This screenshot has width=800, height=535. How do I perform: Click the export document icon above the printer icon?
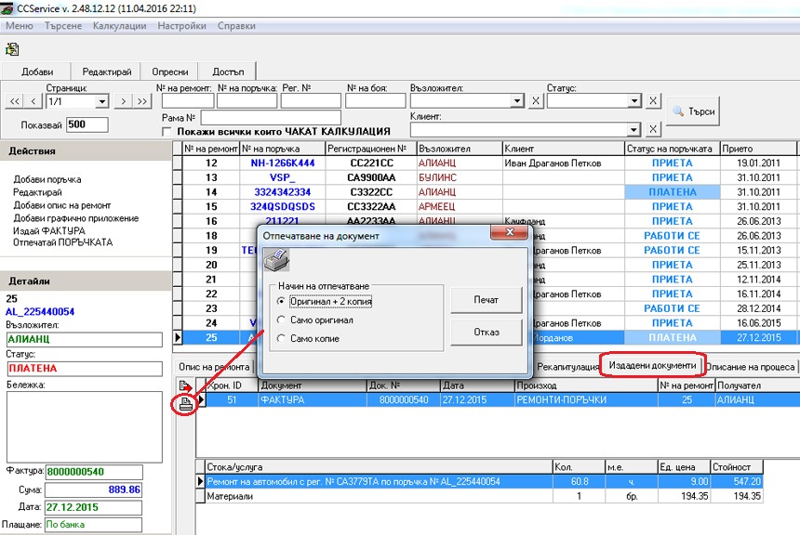click(185, 386)
